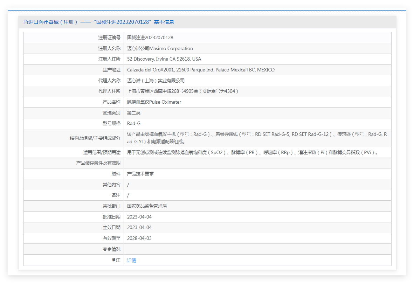Select the agent address 上海市黄浦区西藏中路268号 text

click(183, 91)
